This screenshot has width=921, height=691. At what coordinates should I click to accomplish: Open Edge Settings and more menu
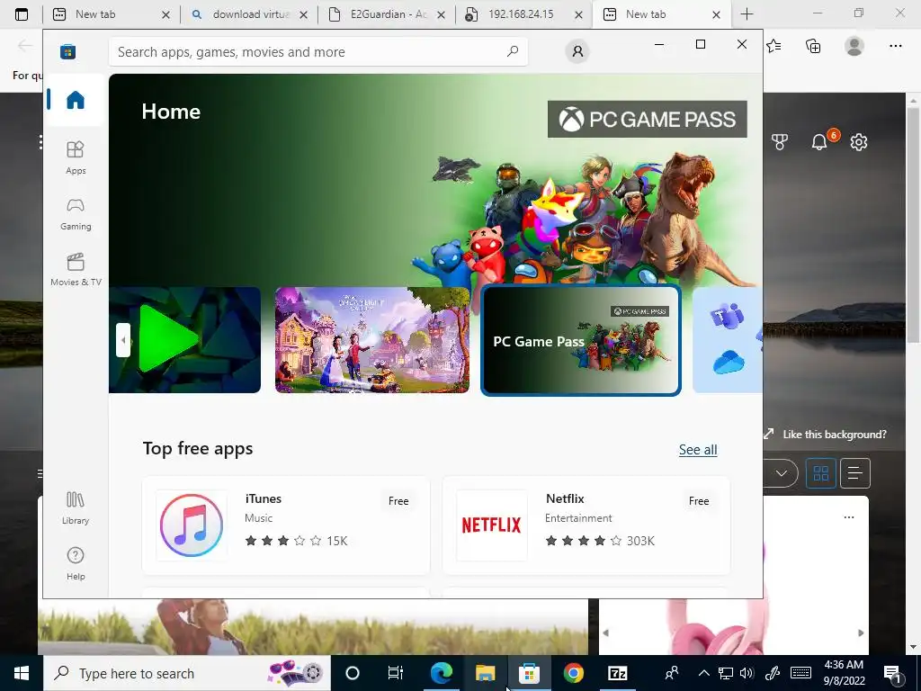(x=895, y=46)
